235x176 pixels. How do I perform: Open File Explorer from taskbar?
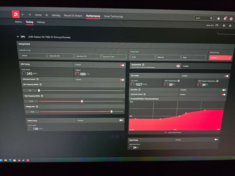(x=6, y=160)
